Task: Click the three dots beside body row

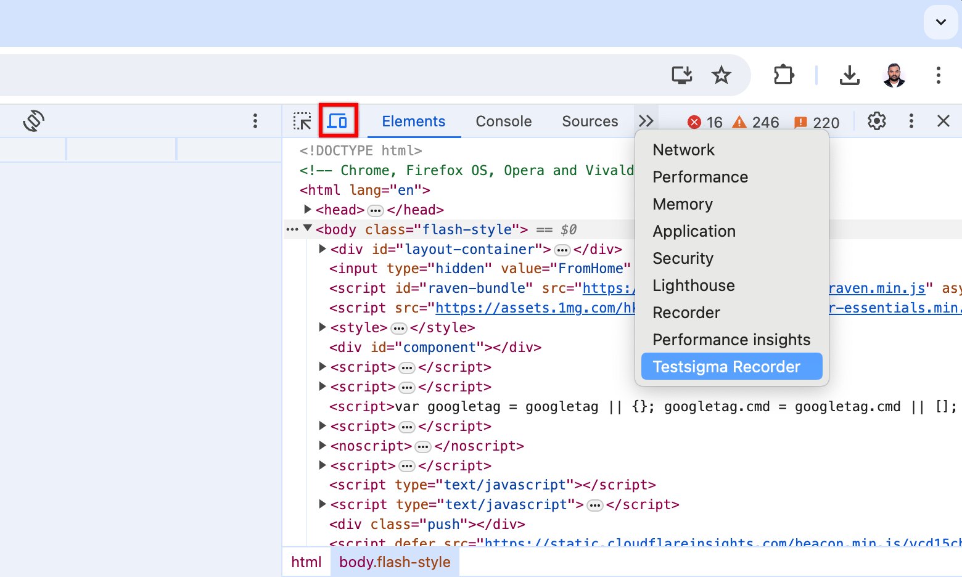Action: (x=292, y=229)
